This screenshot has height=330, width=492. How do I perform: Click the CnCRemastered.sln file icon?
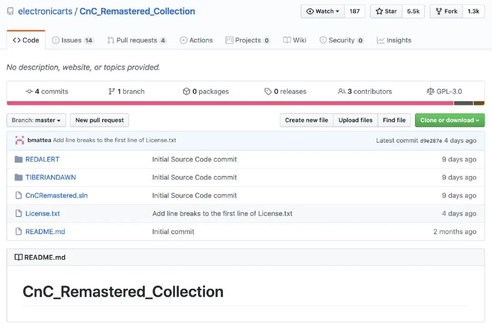(x=19, y=195)
